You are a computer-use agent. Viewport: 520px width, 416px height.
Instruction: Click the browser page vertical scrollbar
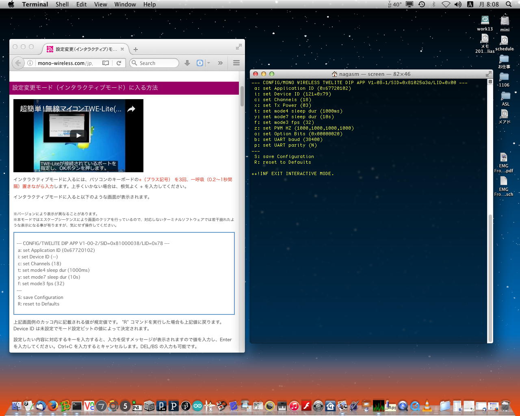pyautogui.click(x=242, y=95)
